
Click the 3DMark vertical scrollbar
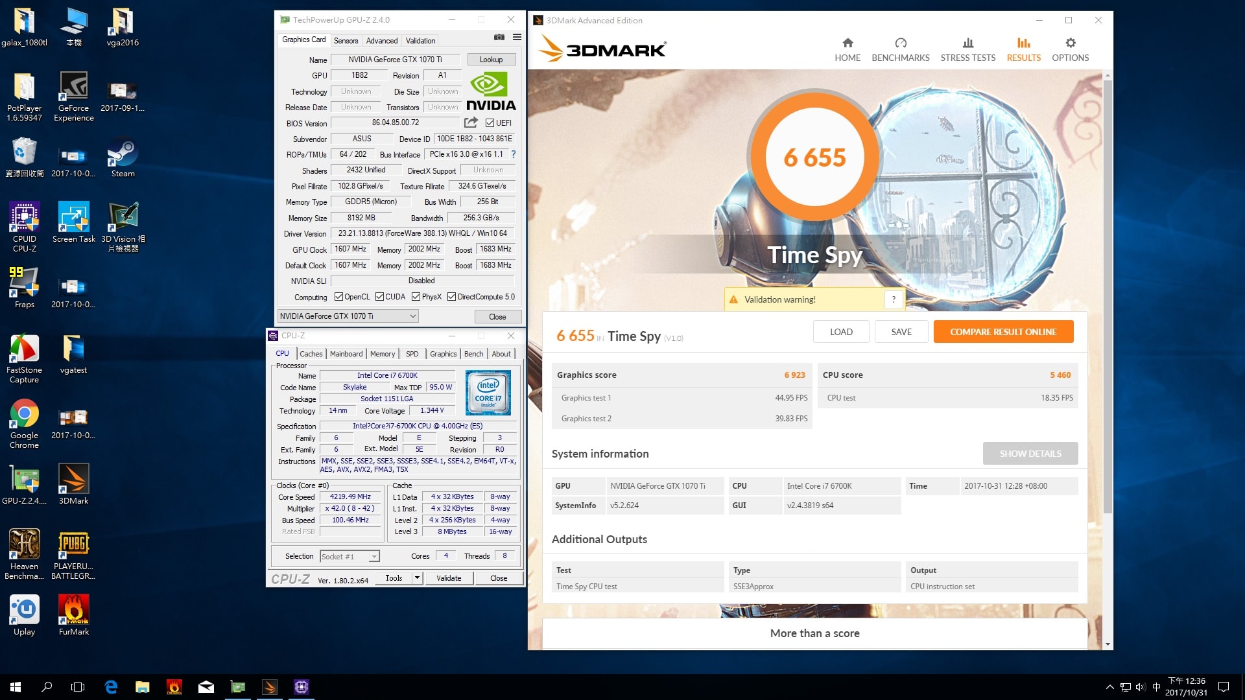[1108, 296]
